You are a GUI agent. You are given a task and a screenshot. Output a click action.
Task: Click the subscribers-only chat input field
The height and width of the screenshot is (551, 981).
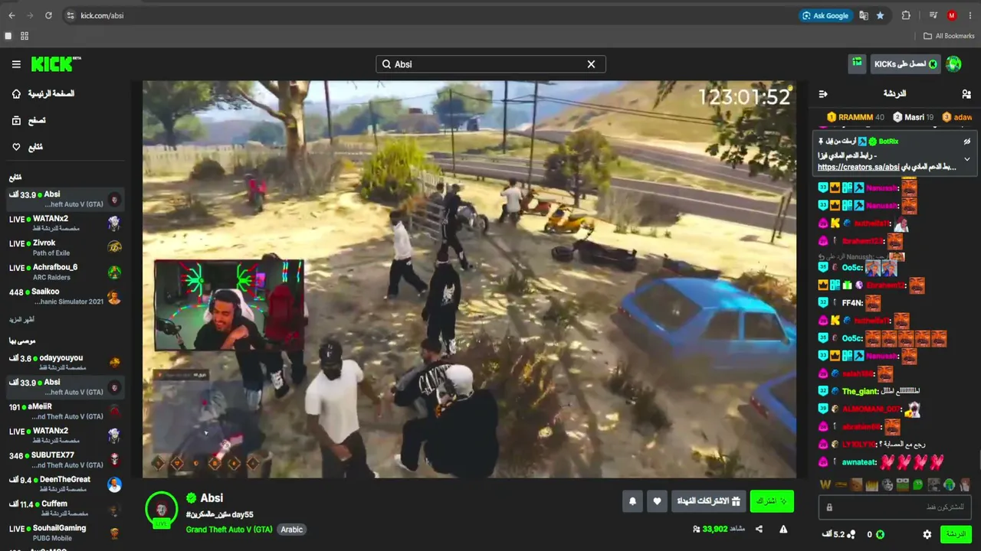click(x=896, y=507)
